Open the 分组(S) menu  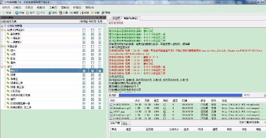[17, 7]
